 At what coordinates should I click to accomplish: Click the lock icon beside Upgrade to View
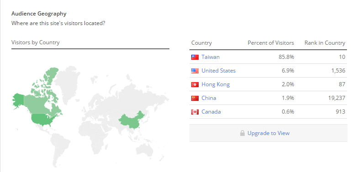coord(242,133)
